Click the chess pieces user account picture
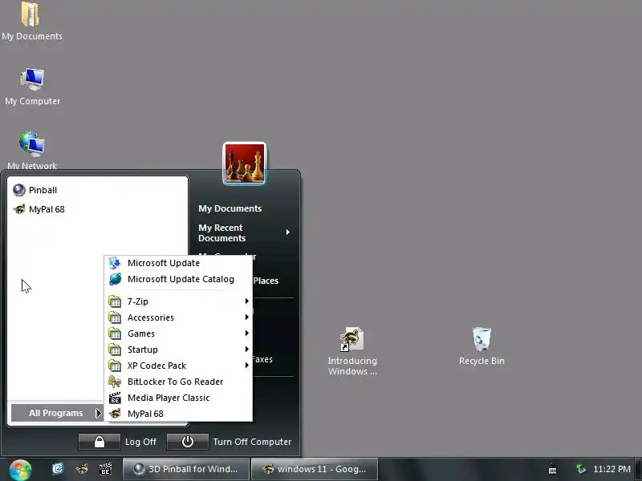The height and width of the screenshot is (481, 642). [245, 164]
